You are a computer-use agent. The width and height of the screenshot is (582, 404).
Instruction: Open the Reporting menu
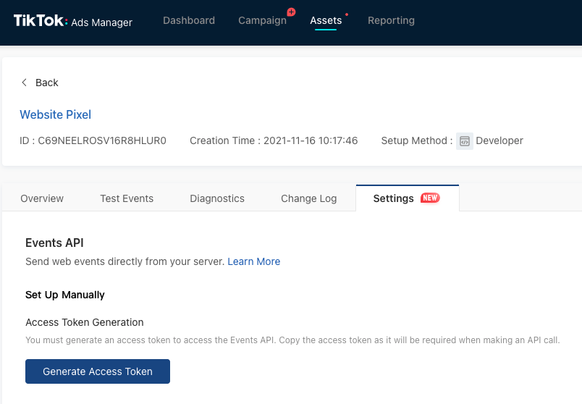click(391, 20)
